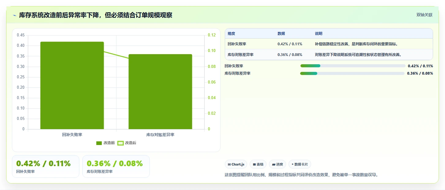This screenshot has width=445, height=190.
Task: Click the 库存对账差异率 progress bar
Action: (x=353, y=73)
